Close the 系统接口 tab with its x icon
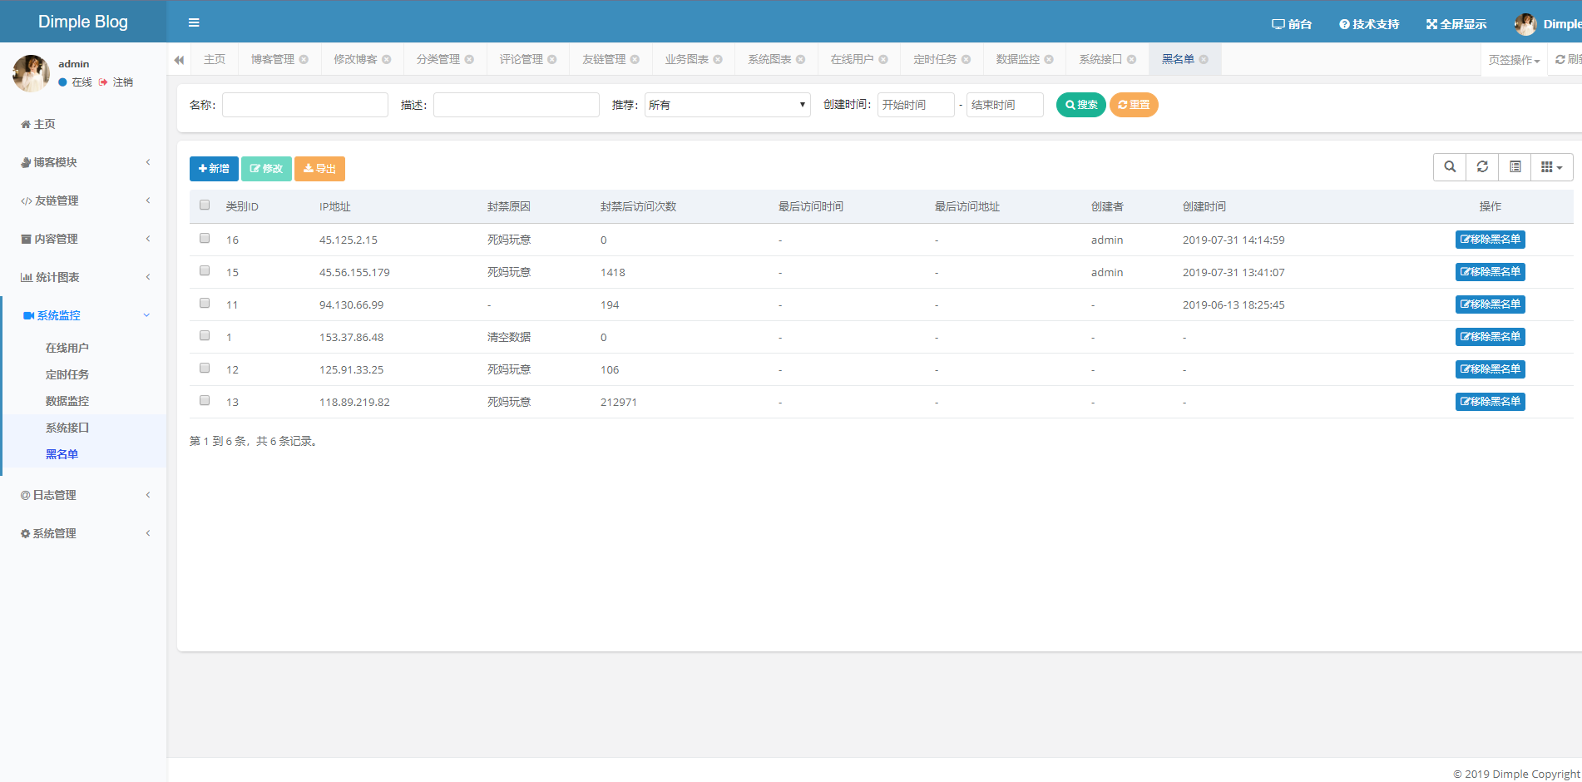Screen dimensions: 1582x782 click(x=1131, y=59)
